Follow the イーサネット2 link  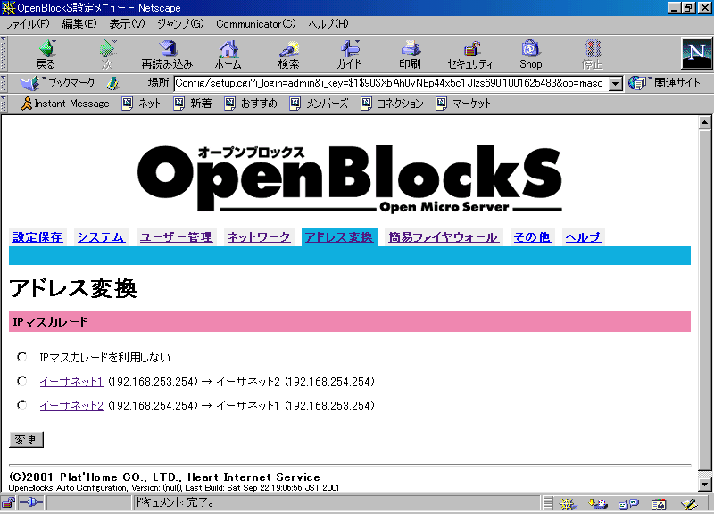click(72, 405)
